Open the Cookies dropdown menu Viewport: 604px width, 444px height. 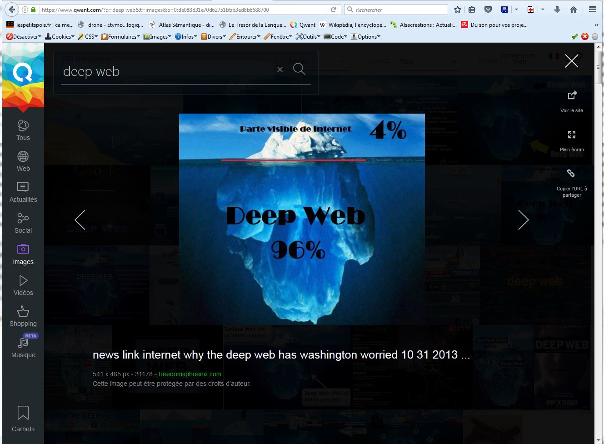pyautogui.click(x=60, y=36)
